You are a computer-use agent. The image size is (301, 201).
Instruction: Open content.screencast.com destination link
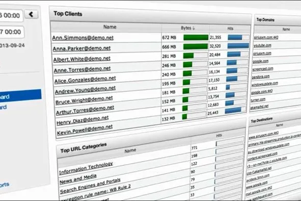(262, 157)
